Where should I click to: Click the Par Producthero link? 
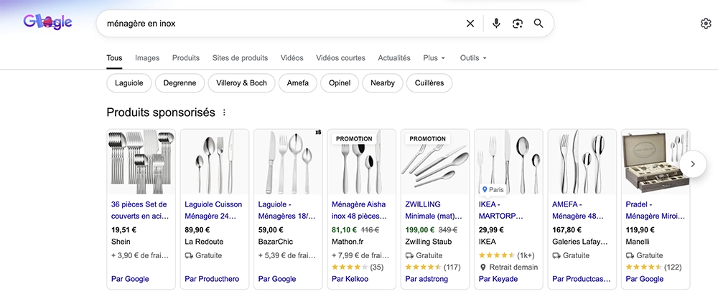point(212,279)
